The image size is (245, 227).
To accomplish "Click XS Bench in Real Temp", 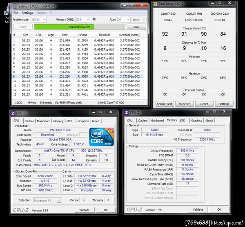I will (x=185, y=104).
